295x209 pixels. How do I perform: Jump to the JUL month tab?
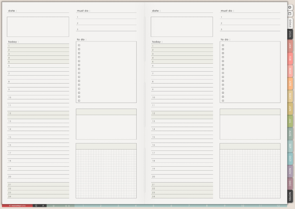coord(290,121)
